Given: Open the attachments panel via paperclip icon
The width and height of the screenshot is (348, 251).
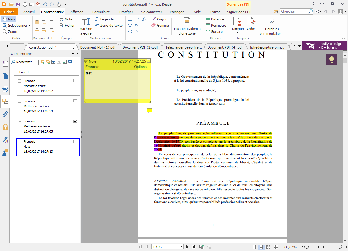Looking at the screenshot, I should (5, 114).
